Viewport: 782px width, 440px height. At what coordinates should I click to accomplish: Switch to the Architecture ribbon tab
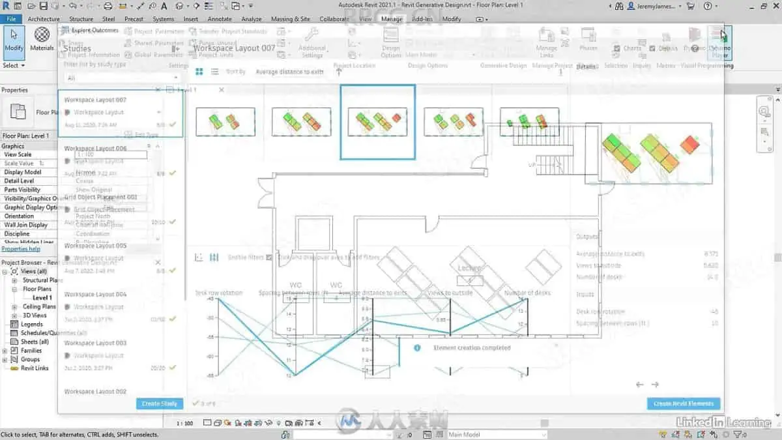coord(44,19)
